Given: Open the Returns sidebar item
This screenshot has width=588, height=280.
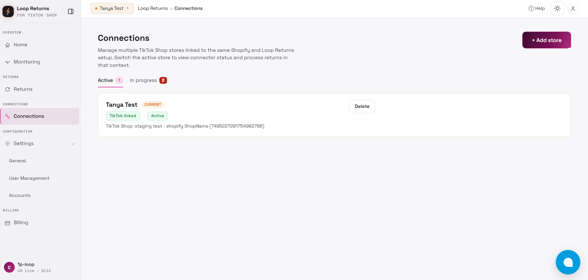Looking at the screenshot, I should pos(40,89).
